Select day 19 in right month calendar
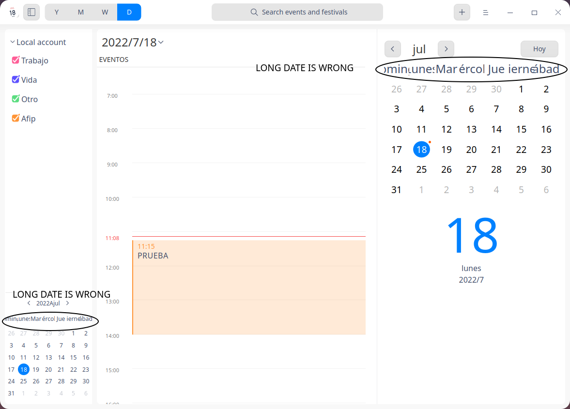 click(x=447, y=150)
